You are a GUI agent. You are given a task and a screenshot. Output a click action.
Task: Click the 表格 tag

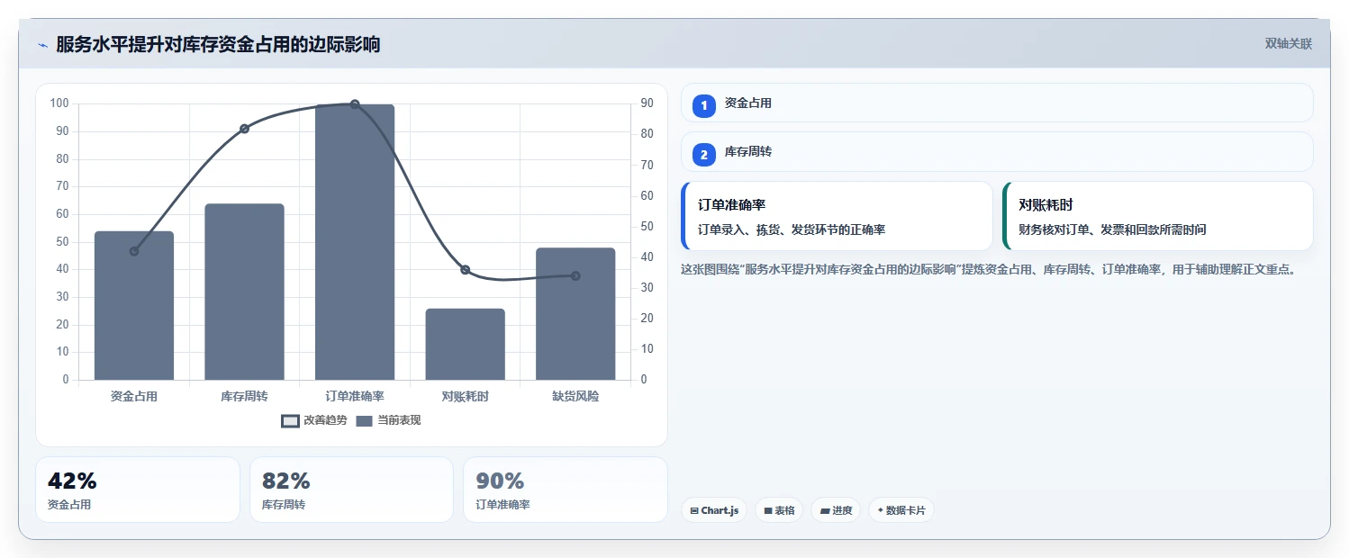(x=779, y=510)
